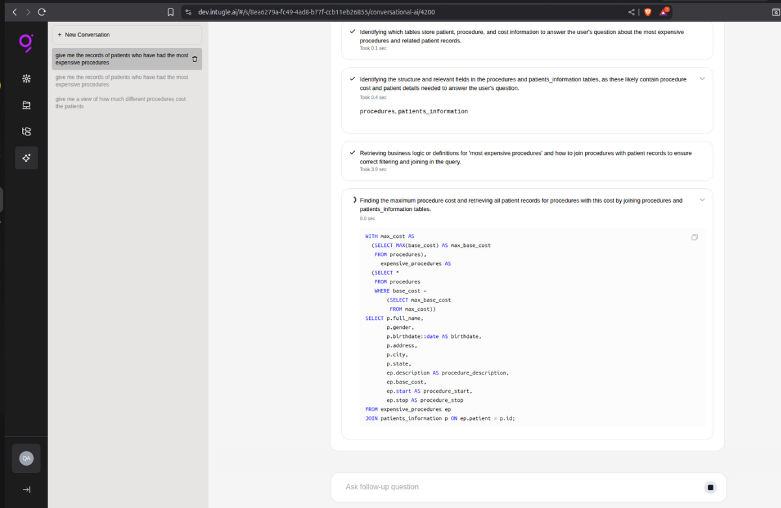
Task: Click the 'ep.base_cost,' SQL line
Action: (407, 382)
